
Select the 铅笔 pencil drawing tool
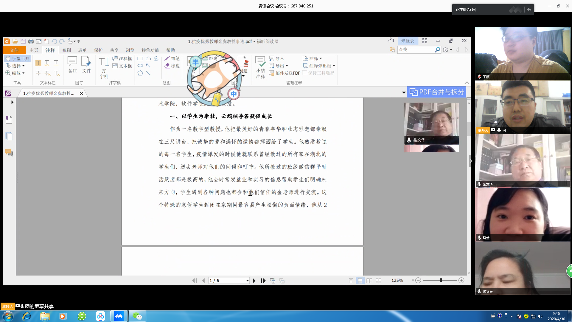(172, 58)
